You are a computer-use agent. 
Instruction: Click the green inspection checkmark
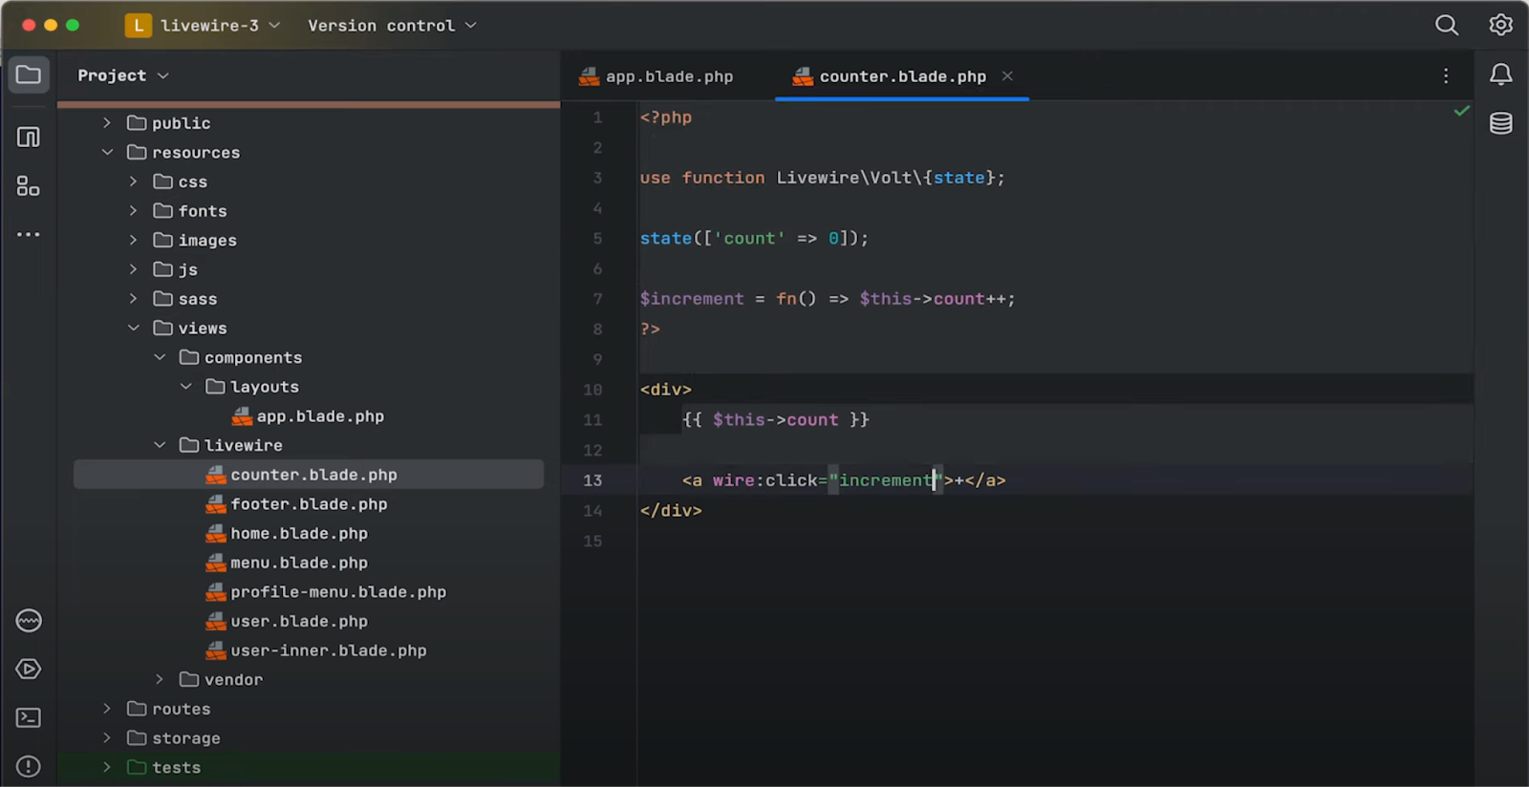[1461, 111]
